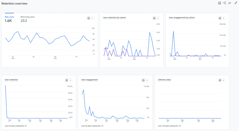Expand dropdown on User engagement by cohort card
The width and height of the screenshot is (239, 131).
(x=223, y=18)
